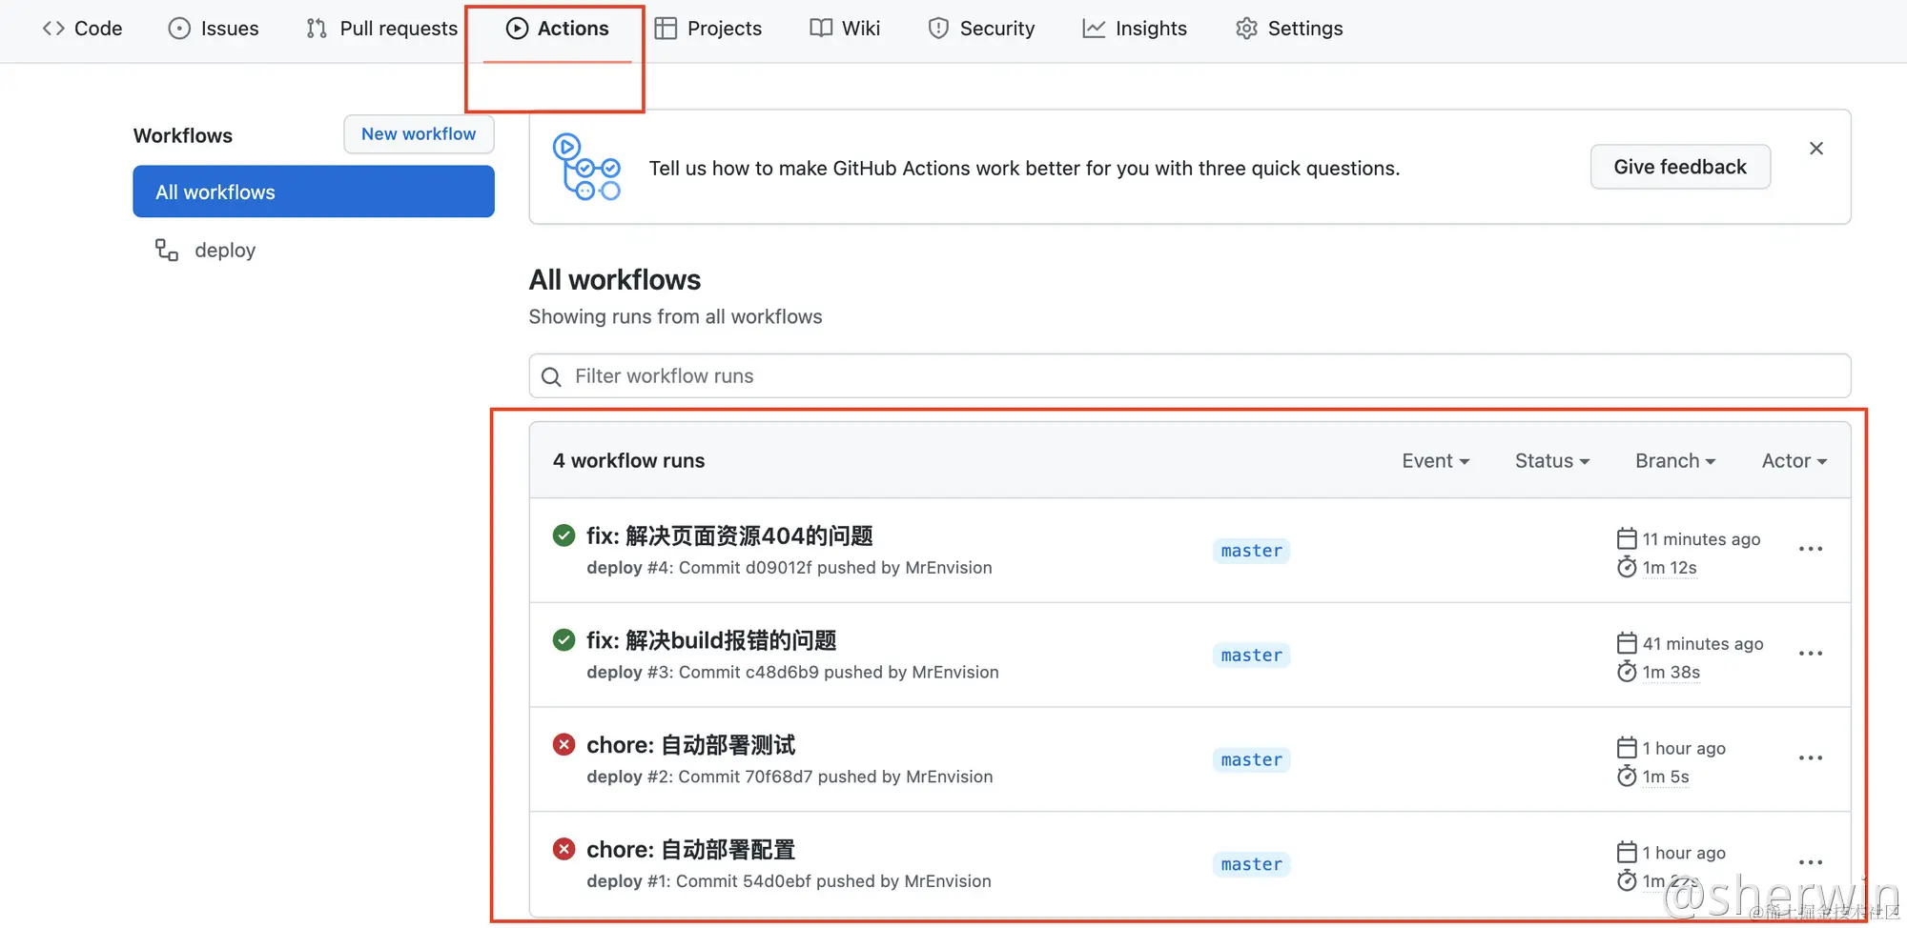Open the Code tab

82,29
